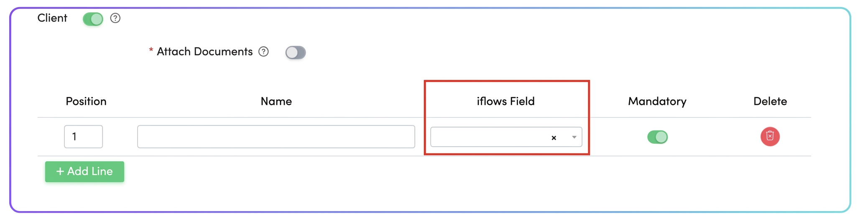The height and width of the screenshot is (214, 863).
Task: Click into the Name text field
Action: click(x=276, y=137)
